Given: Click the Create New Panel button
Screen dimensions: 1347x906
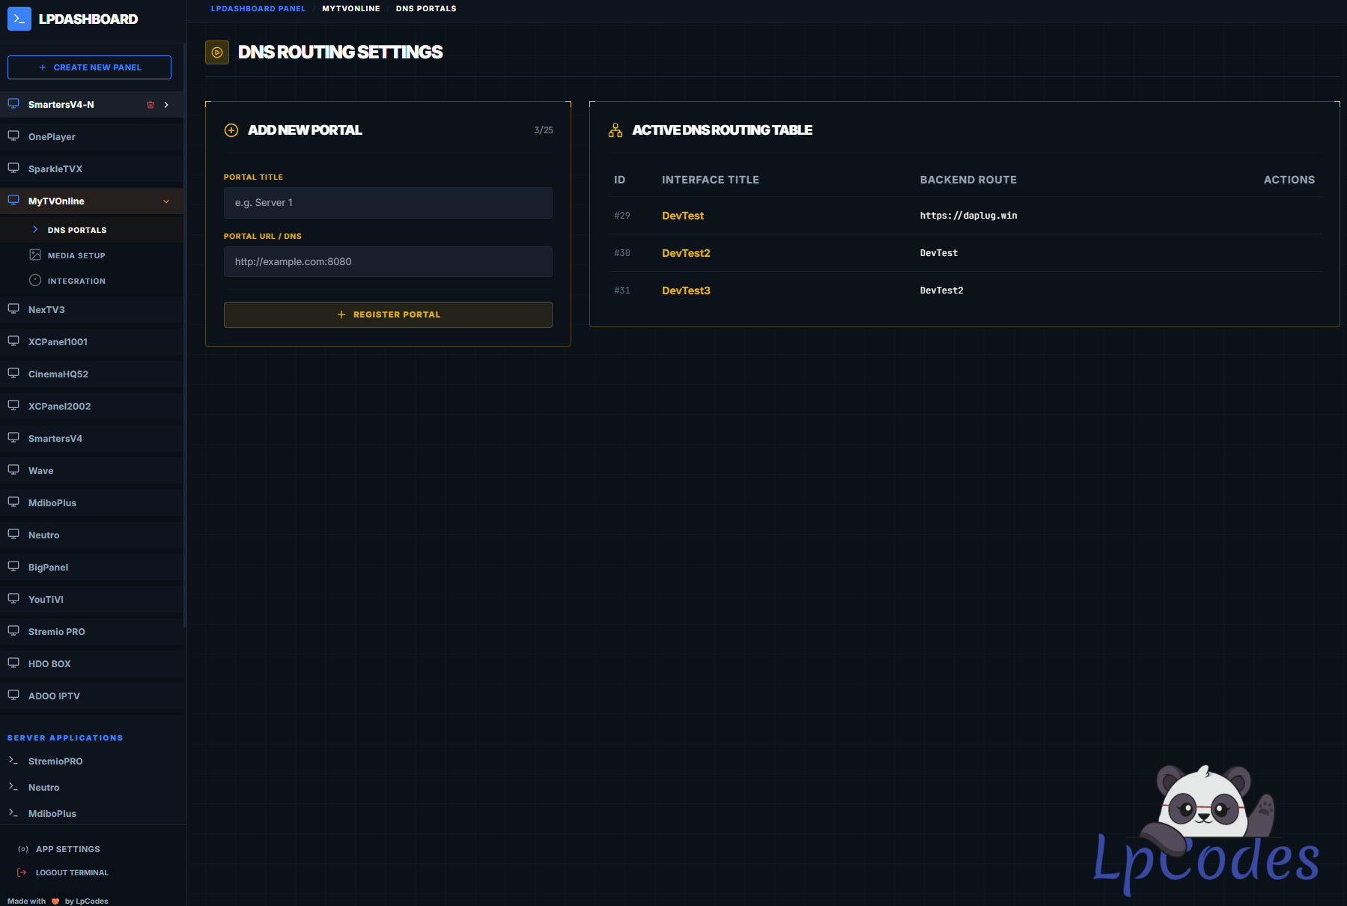Looking at the screenshot, I should (x=89, y=67).
